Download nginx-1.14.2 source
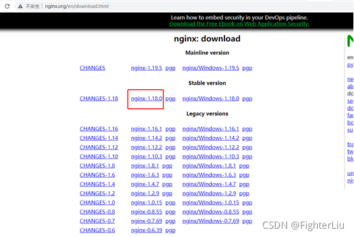This screenshot has width=354, height=237. point(147,138)
